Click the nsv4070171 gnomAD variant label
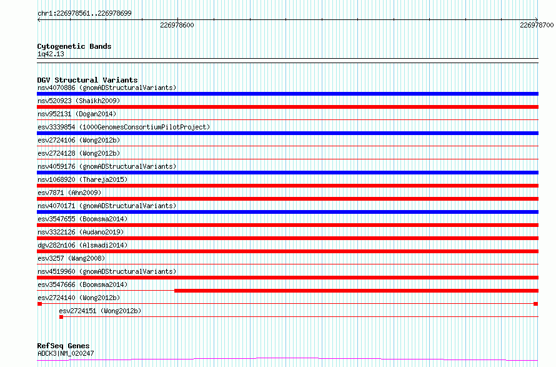Screen dimensions: 556x367 [107, 206]
